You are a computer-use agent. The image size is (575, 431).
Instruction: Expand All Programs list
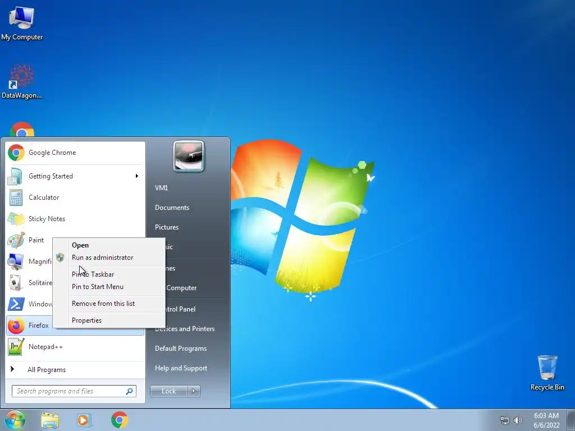pyautogui.click(x=75, y=370)
